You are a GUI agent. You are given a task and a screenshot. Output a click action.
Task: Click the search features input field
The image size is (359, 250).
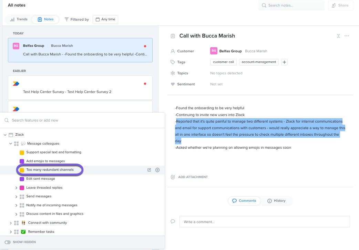tap(82, 120)
